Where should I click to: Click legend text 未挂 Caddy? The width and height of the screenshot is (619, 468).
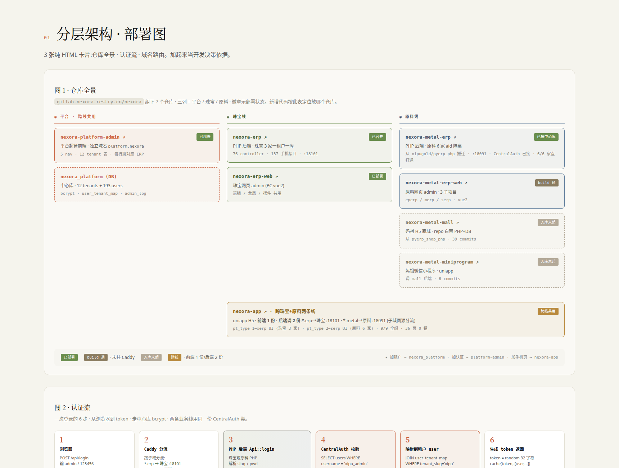pos(123,357)
